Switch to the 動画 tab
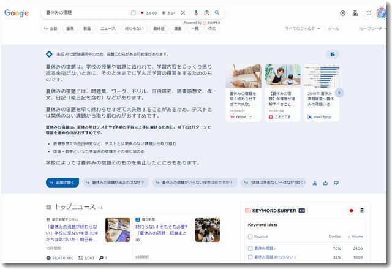The width and height of the screenshot is (392, 269). 87,29
